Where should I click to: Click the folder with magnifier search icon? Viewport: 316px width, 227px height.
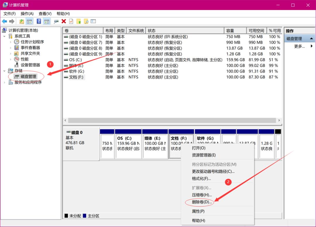pos(86,21)
